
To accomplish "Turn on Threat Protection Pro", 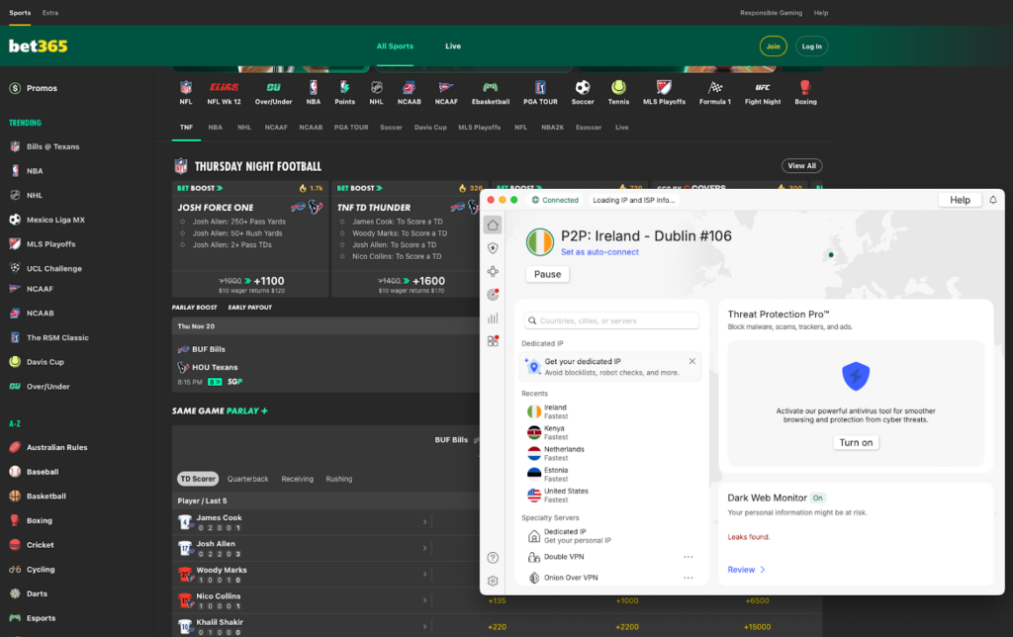I will pyautogui.click(x=856, y=442).
